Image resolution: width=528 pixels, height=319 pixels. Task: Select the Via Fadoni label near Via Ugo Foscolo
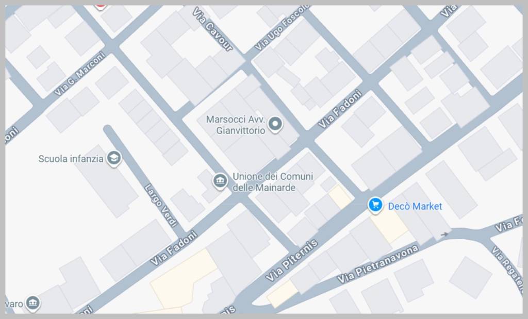click(x=340, y=109)
